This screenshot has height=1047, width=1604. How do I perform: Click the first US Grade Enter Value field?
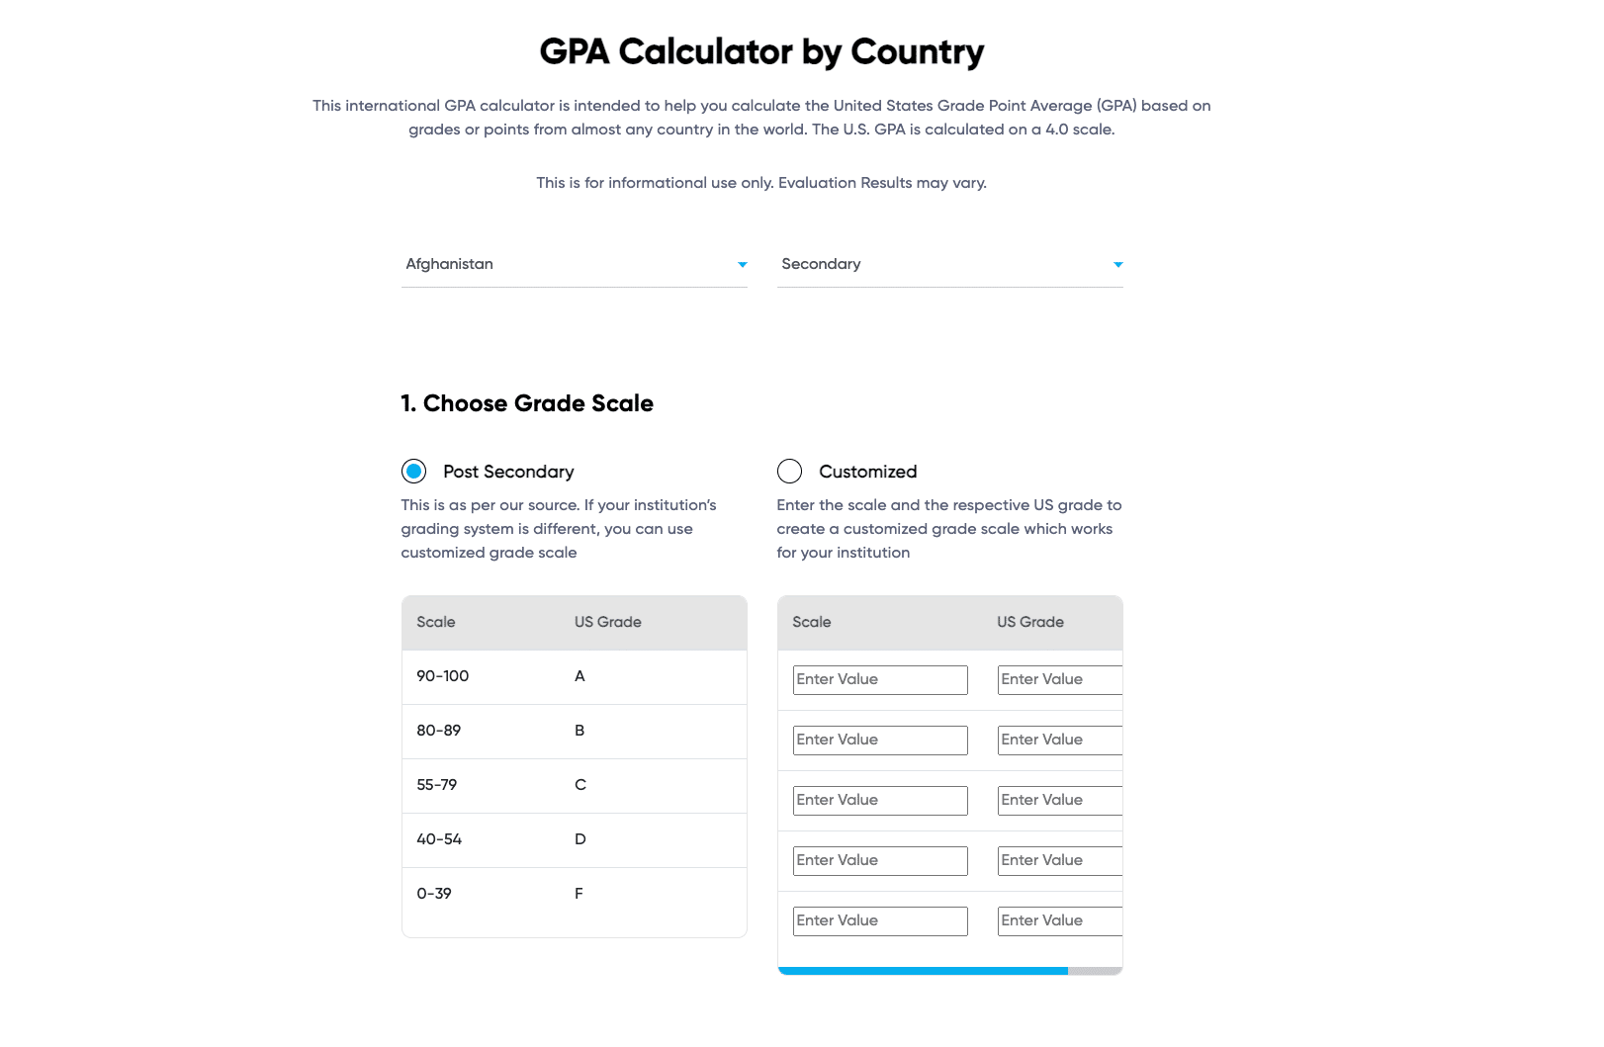pyautogui.click(x=1058, y=679)
